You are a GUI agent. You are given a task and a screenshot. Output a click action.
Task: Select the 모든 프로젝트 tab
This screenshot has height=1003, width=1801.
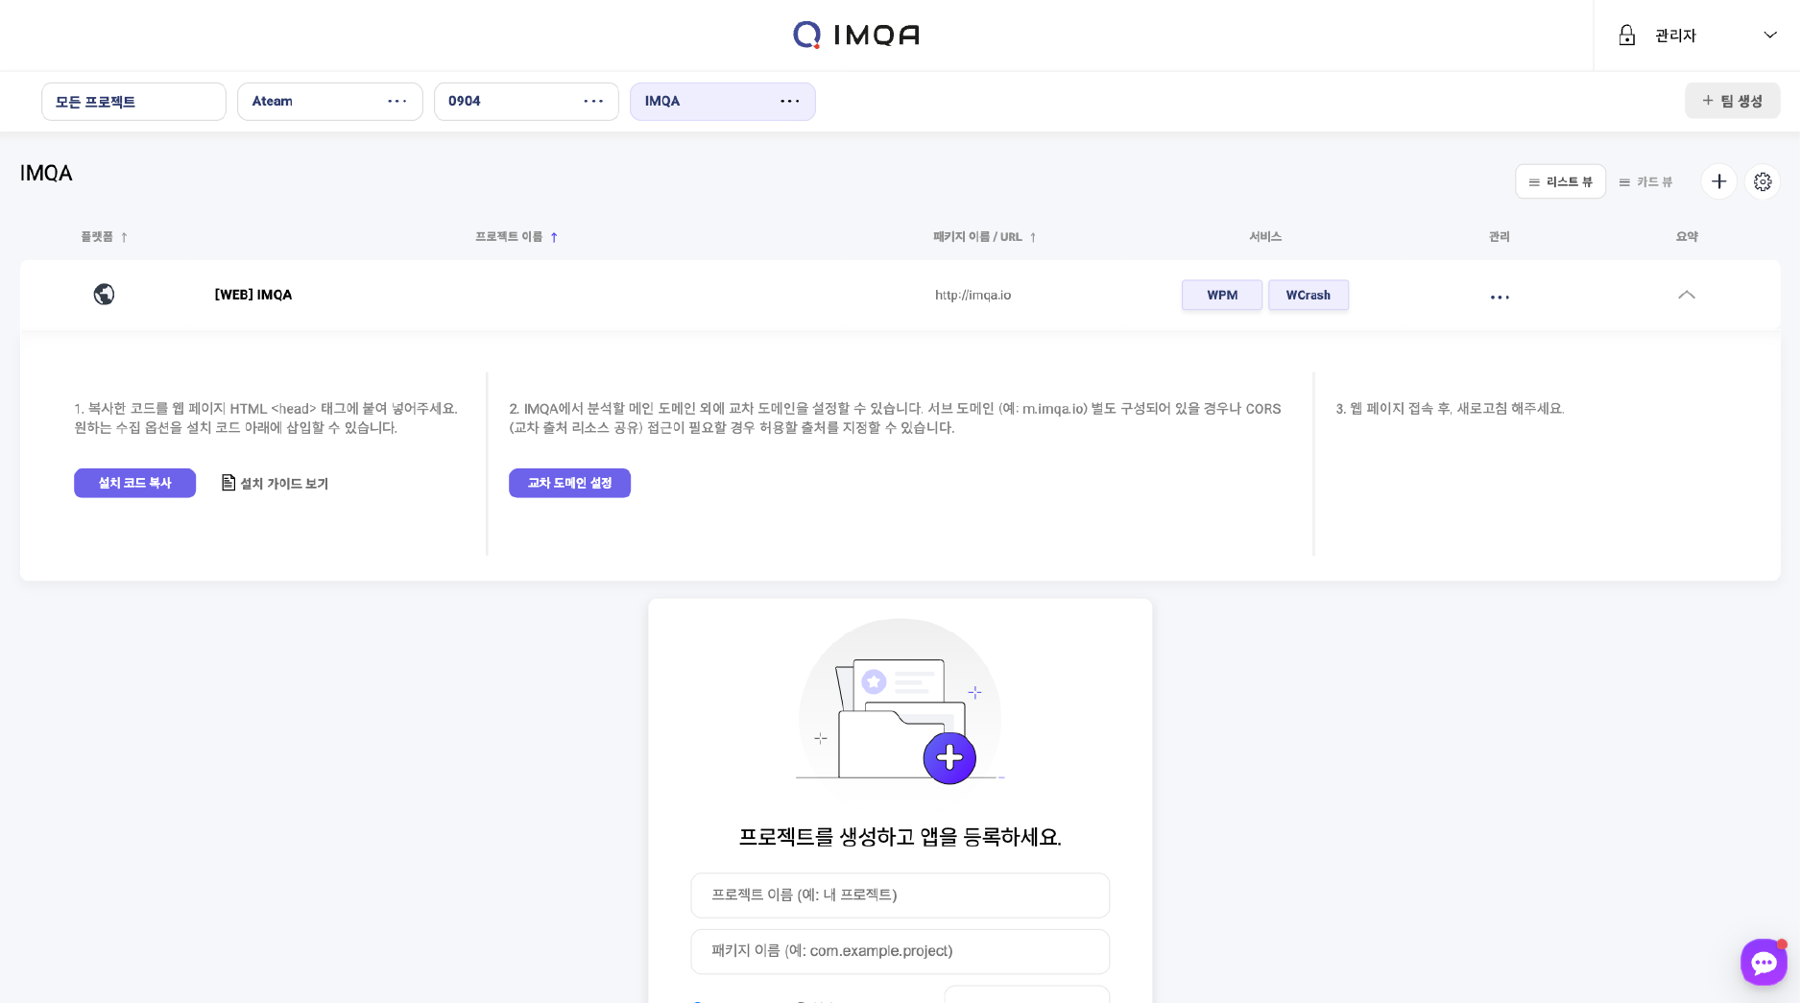coord(133,101)
